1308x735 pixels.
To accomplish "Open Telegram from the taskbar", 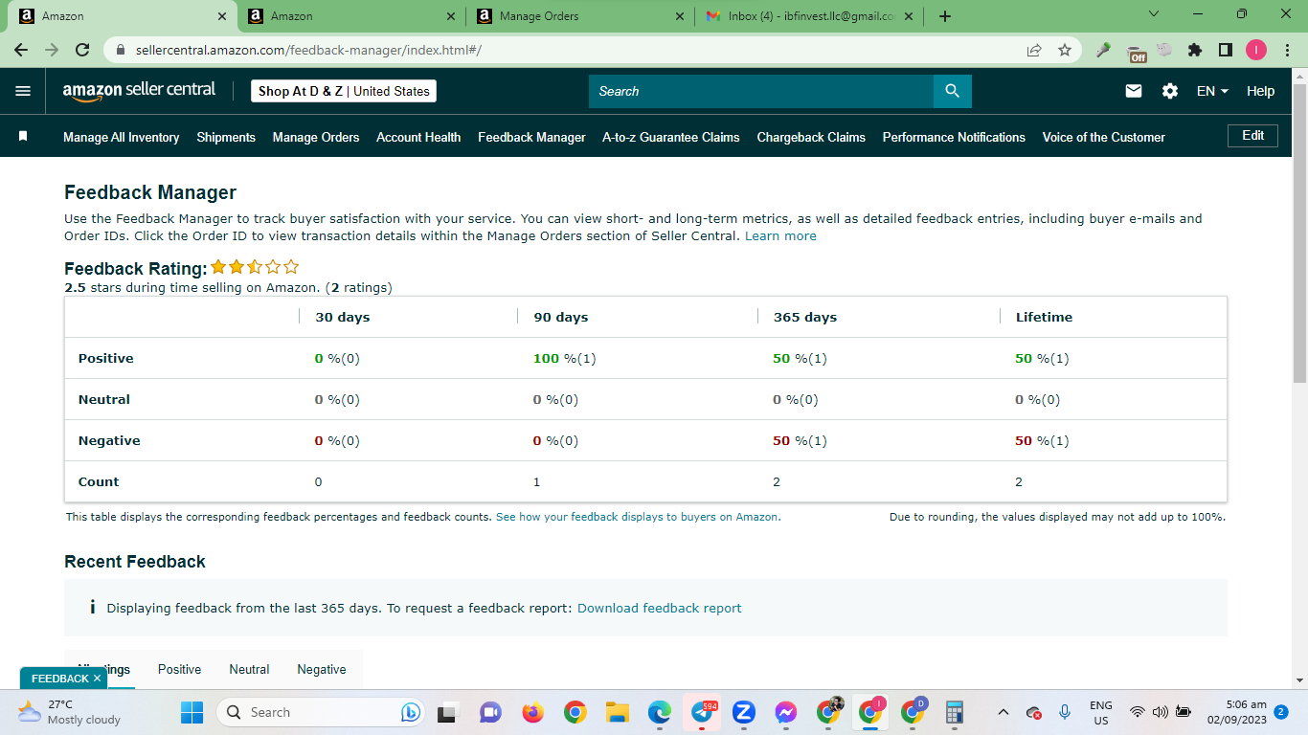I will point(702,712).
